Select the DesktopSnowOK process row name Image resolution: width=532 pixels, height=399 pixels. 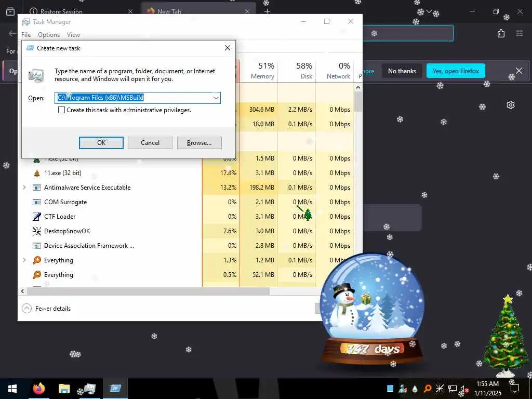tap(67, 231)
